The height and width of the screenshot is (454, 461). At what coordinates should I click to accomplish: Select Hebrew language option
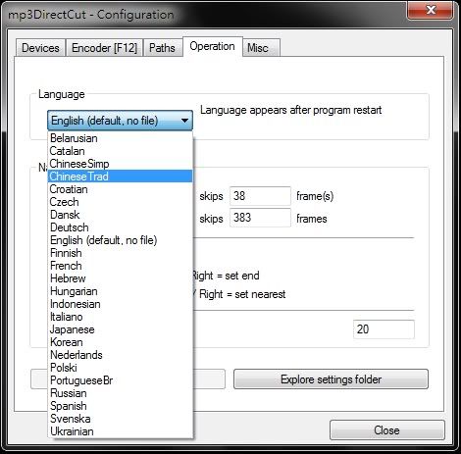tap(120, 278)
